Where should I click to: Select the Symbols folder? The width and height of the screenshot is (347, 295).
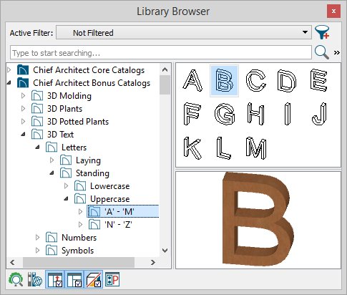click(x=77, y=251)
